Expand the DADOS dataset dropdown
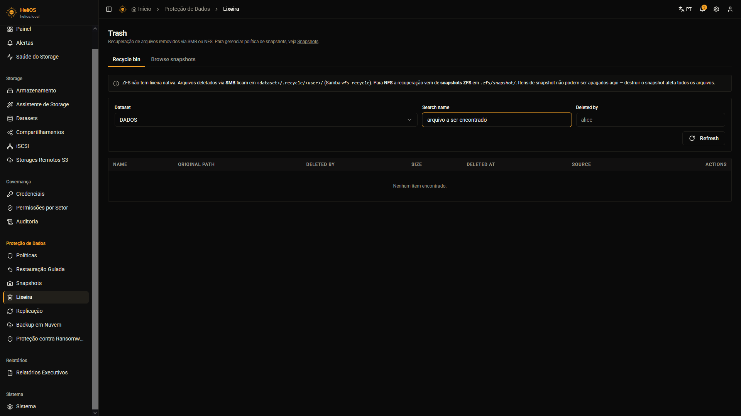The width and height of the screenshot is (741, 416). 266,120
